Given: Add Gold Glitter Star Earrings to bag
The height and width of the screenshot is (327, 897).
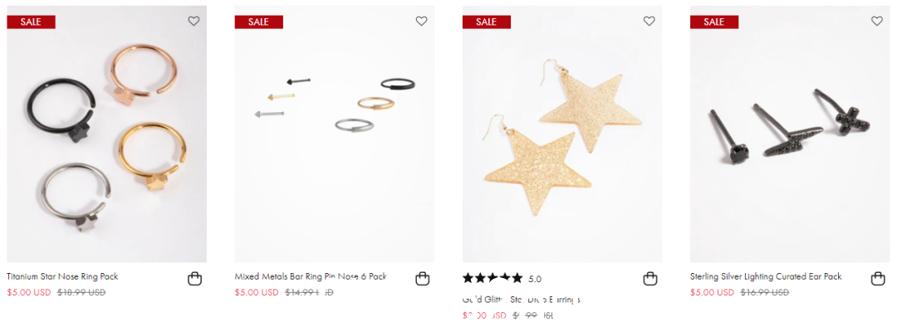Looking at the screenshot, I should click(649, 279).
